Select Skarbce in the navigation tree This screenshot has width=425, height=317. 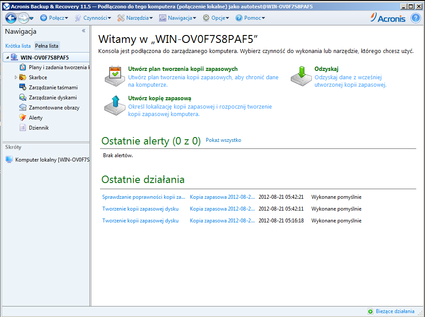pyautogui.click(x=38, y=77)
